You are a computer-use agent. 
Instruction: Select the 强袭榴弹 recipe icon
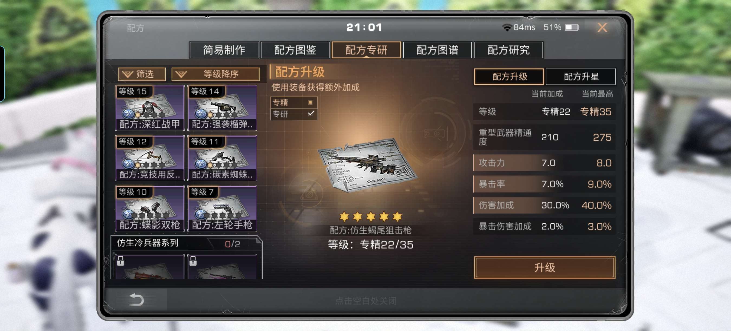click(x=222, y=108)
